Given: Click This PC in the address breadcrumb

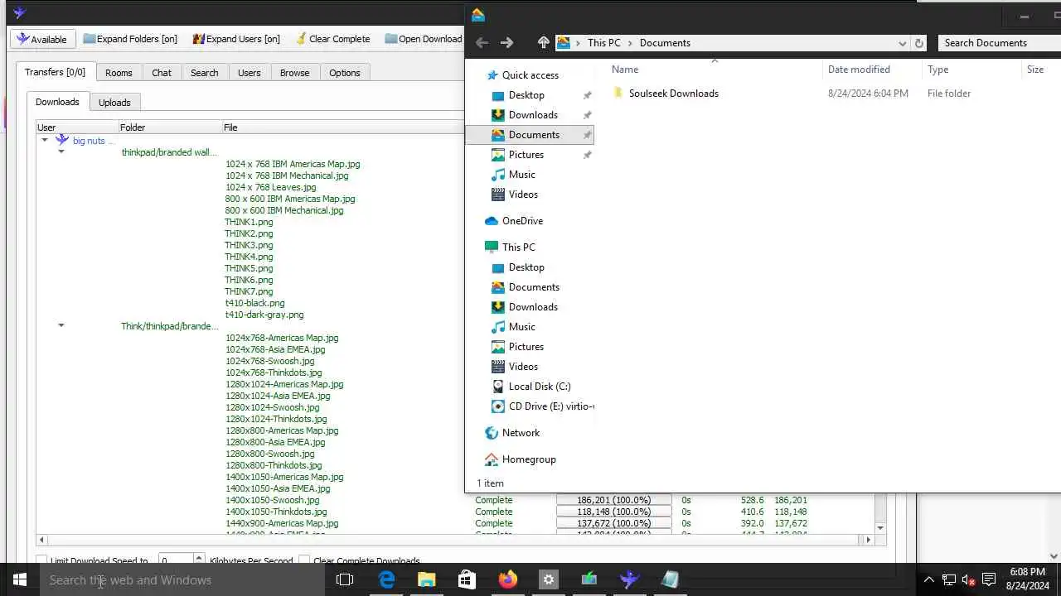Looking at the screenshot, I should pyautogui.click(x=603, y=43).
